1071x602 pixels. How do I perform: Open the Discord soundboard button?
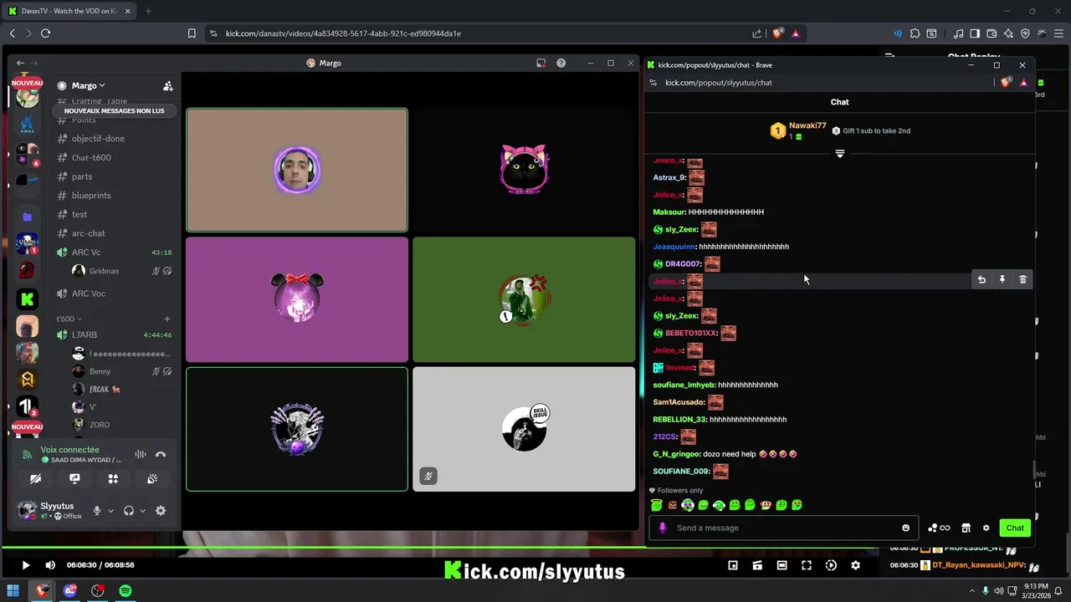coord(152,479)
